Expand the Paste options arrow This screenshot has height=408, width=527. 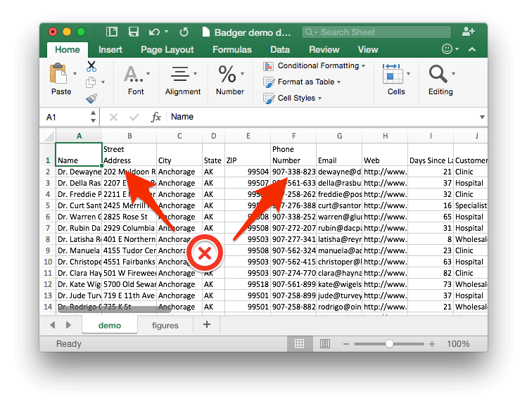[75, 74]
